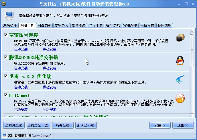Switch to the 常用游戏 tab
The image size is (197, 140).
(x=130, y=26)
